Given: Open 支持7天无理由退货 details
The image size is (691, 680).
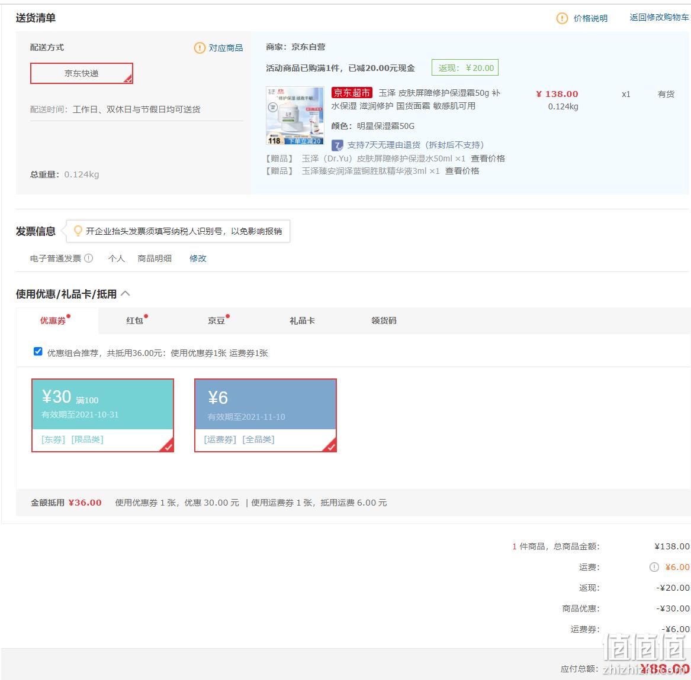Looking at the screenshot, I should pyautogui.click(x=416, y=145).
